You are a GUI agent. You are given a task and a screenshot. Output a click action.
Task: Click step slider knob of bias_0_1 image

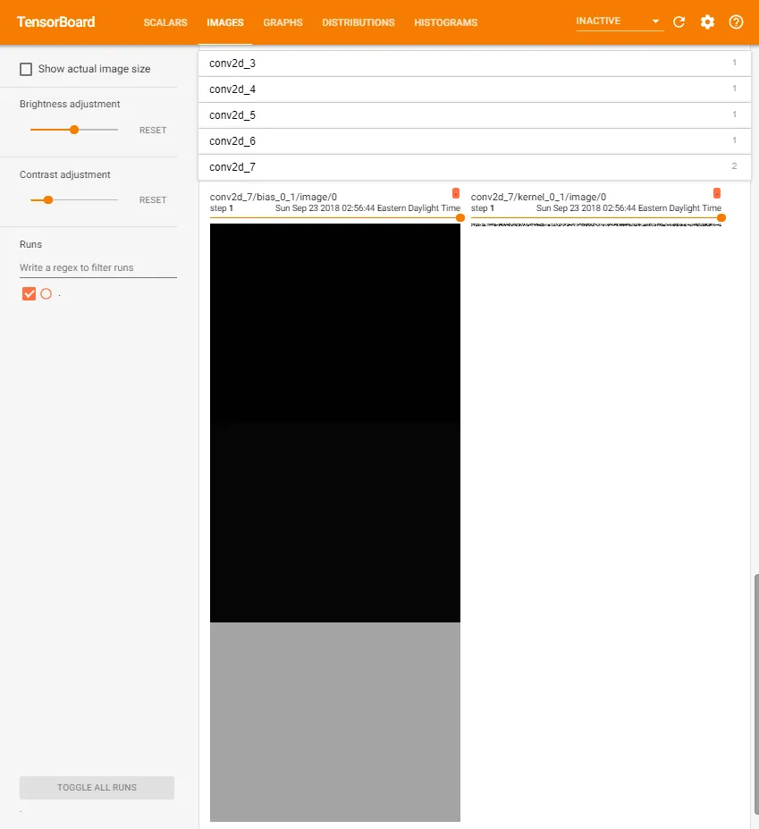click(x=460, y=217)
